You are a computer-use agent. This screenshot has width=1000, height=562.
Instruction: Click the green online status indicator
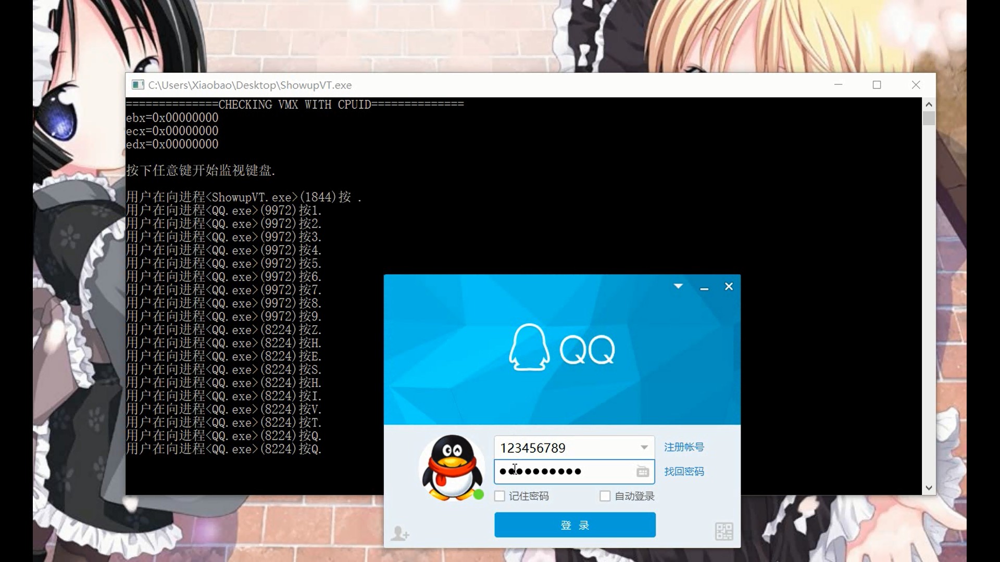479,494
